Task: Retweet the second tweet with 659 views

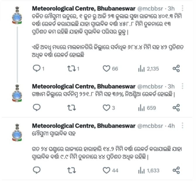Action: 72,108
